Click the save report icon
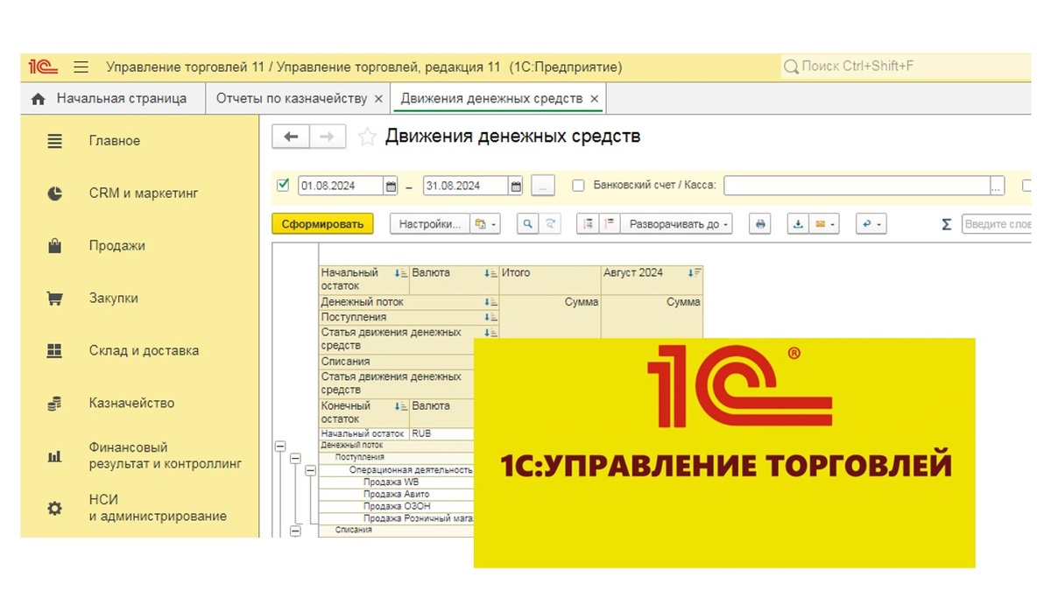 point(799,223)
